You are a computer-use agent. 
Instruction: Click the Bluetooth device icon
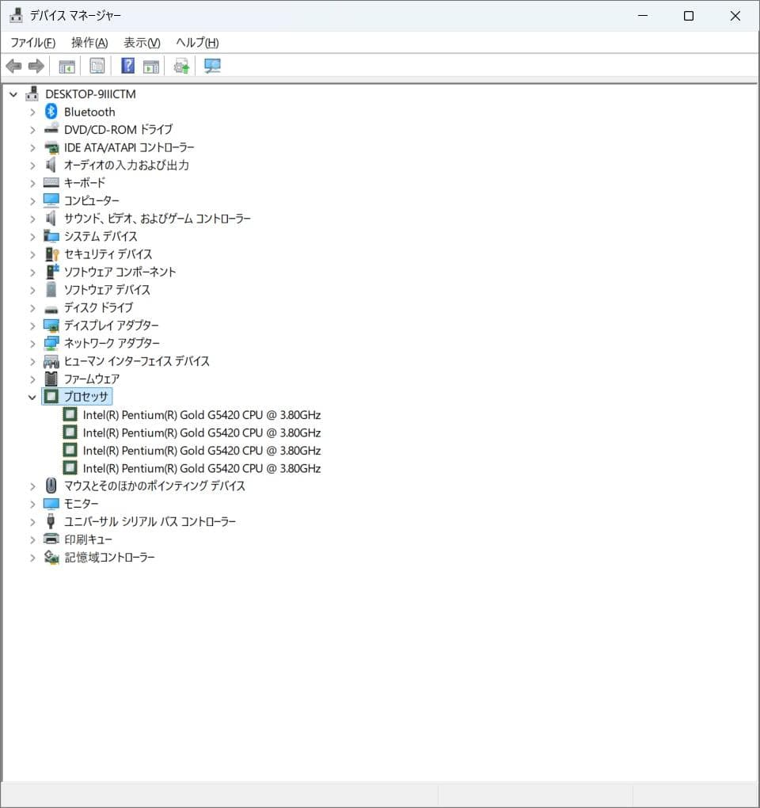(51, 111)
